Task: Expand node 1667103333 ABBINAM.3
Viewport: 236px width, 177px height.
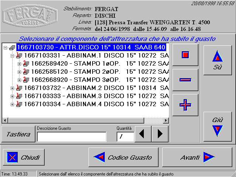Action: pyautogui.click(x=12, y=96)
